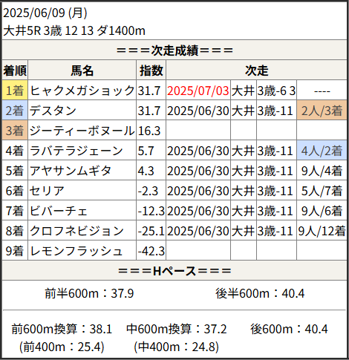Click horse name ヒャクメガショック
The width and height of the screenshot is (349, 360).
(82, 91)
